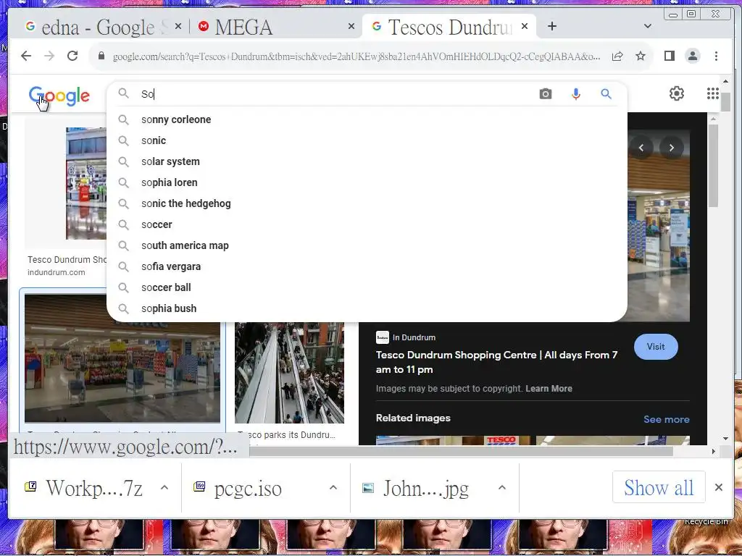
Task: Start voice search with microphone
Action: tap(576, 93)
